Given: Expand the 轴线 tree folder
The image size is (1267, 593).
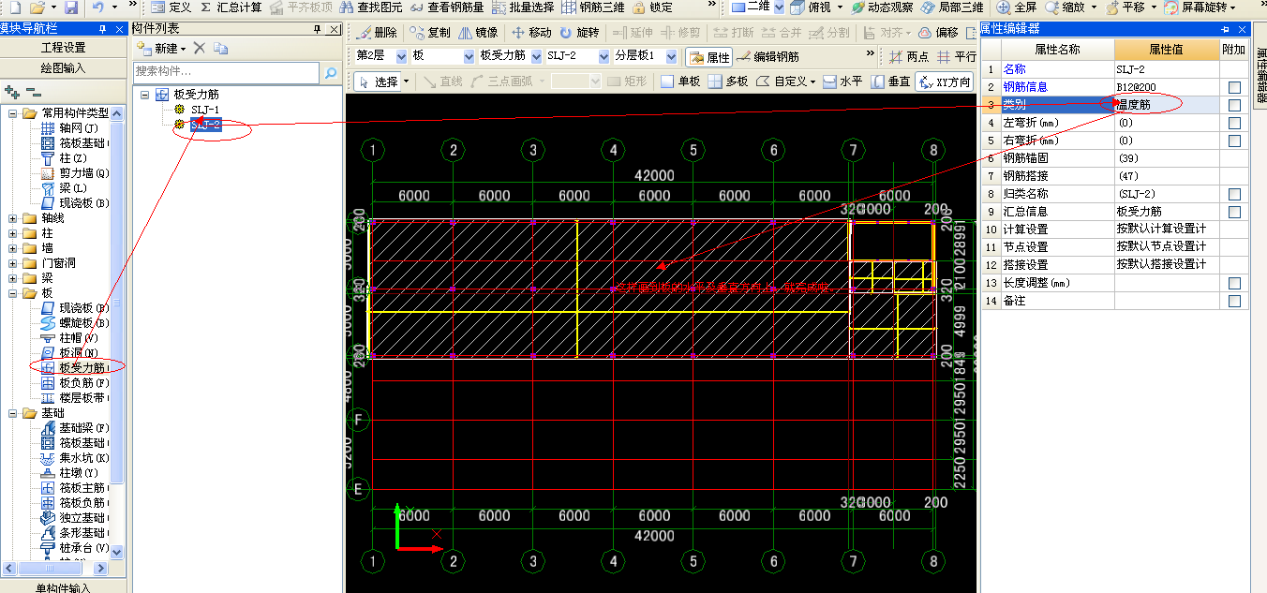Looking at the screenshot, I should pyautogui.click(x=13, y=218).
